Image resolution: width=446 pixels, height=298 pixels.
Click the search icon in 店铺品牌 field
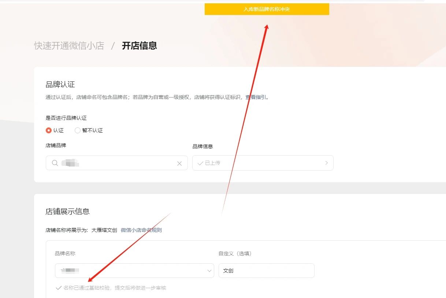pos(55,163)
